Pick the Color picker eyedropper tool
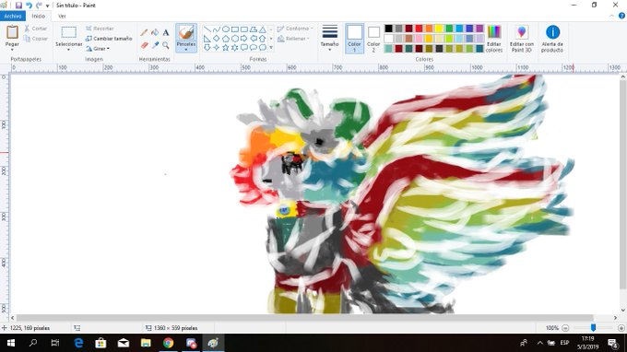This screenshot has width=627, height=352. (155, 45)
